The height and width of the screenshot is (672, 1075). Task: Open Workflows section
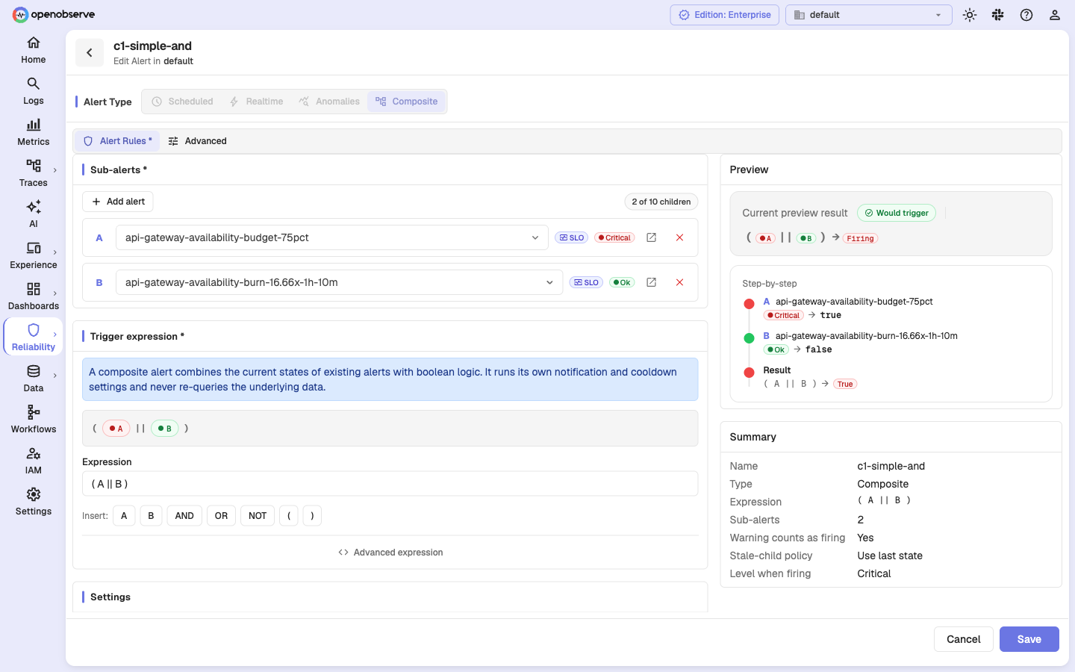pyautogui.click(x=33, y=420)
